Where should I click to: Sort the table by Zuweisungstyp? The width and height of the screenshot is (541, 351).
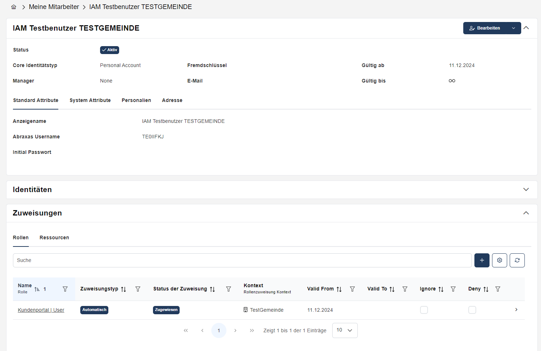(x=124, y=289)
